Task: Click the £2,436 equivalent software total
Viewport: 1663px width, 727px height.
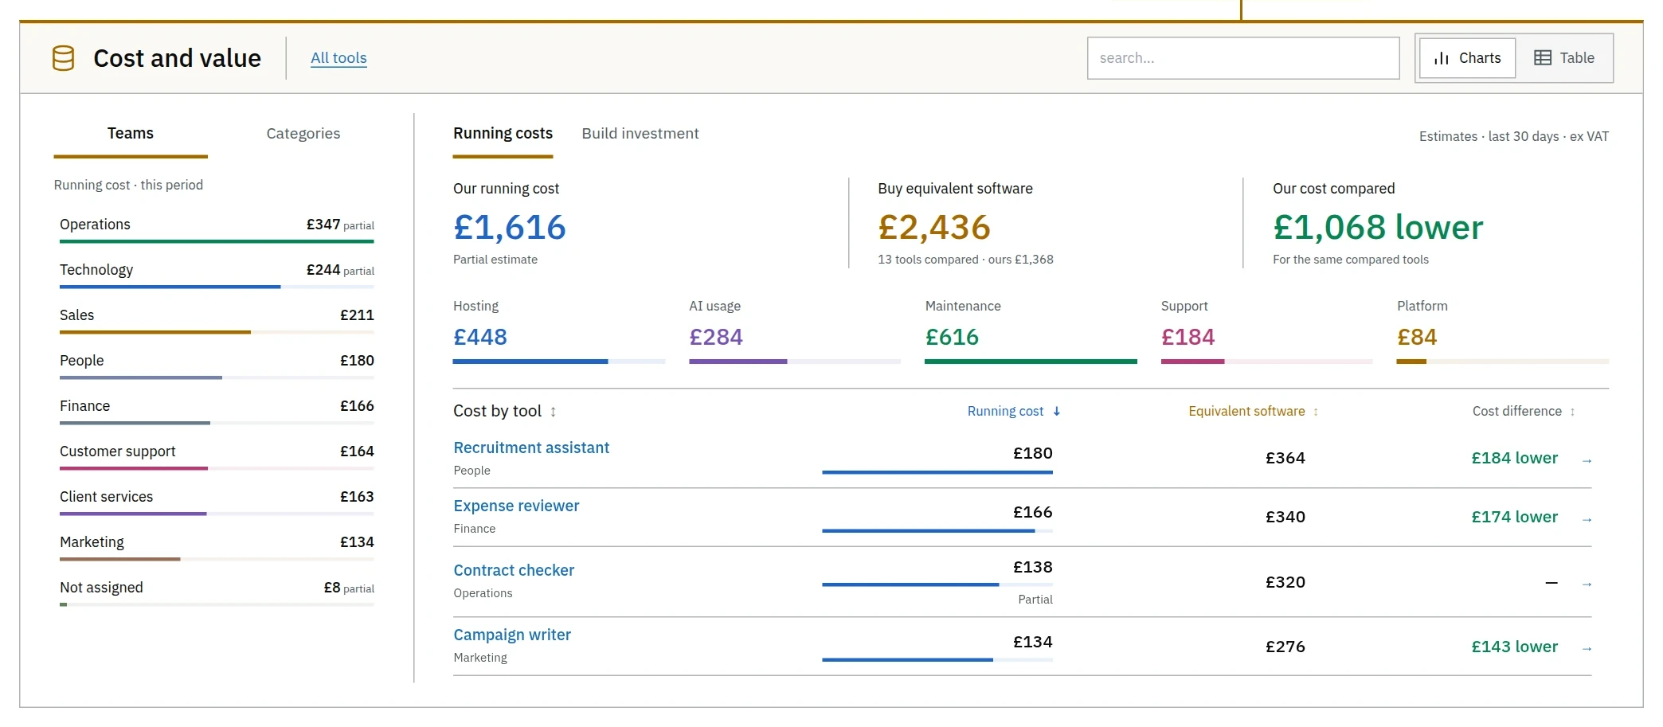Action: coord(934,227)
